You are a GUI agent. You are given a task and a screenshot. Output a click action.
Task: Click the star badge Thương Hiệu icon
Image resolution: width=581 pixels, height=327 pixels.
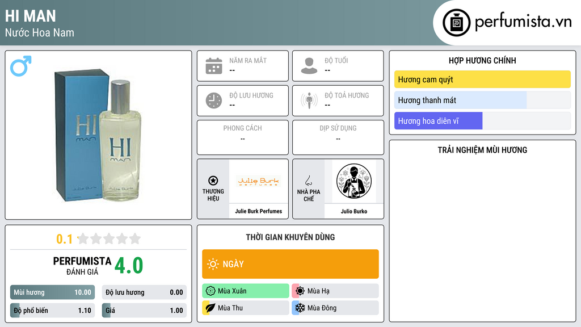(213, 181)
